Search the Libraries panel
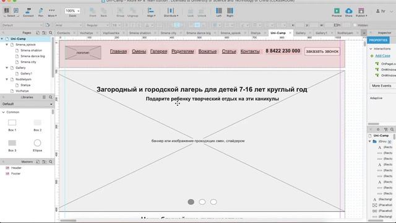The height and width of the screenshot is (223, 396). (x=51, y=97)
